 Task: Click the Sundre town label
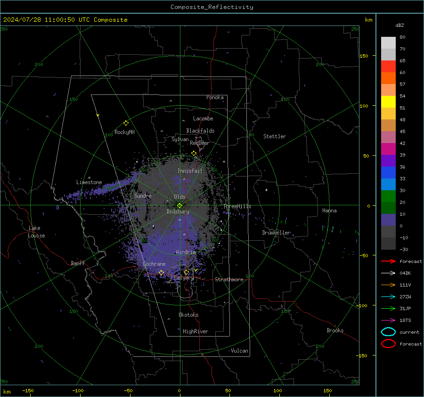point(143,195)
